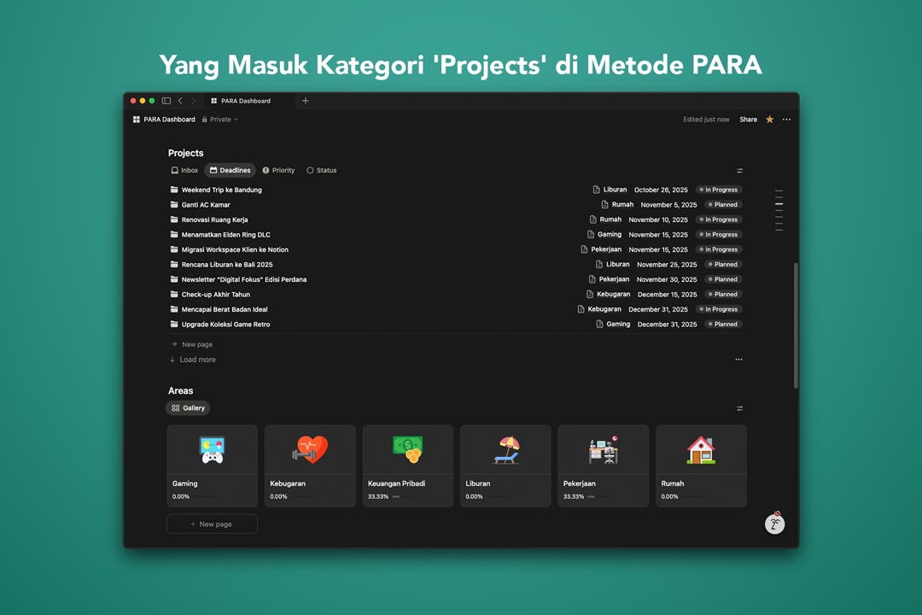Click the Share button
Screen dimensions: 922x615
[x=748, y=120]
